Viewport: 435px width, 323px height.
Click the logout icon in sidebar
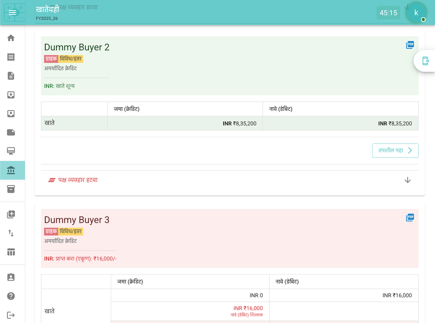click(11, 315)
